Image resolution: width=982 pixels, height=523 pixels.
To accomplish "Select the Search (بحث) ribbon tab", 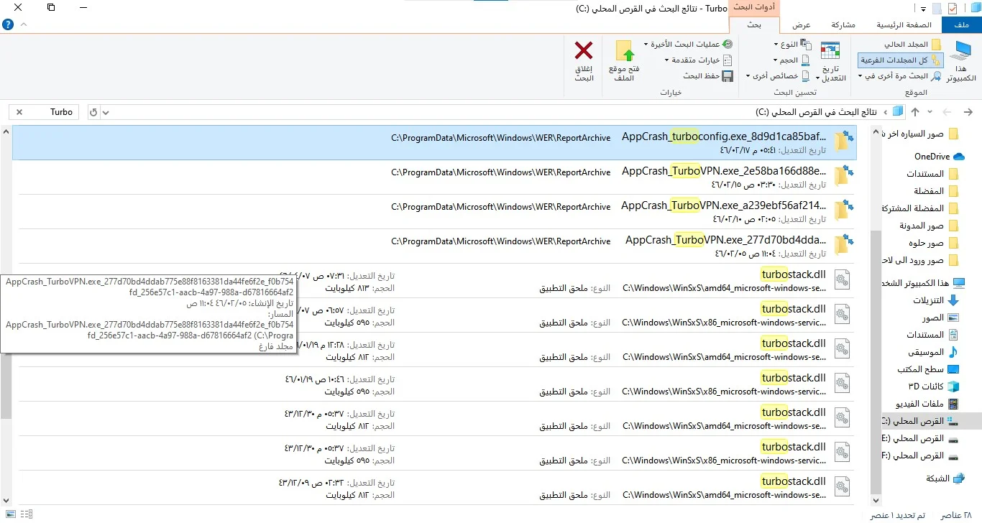I will [x=754, y=25].
